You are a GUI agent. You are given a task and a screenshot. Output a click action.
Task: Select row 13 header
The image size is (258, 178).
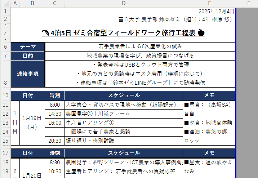5,123
